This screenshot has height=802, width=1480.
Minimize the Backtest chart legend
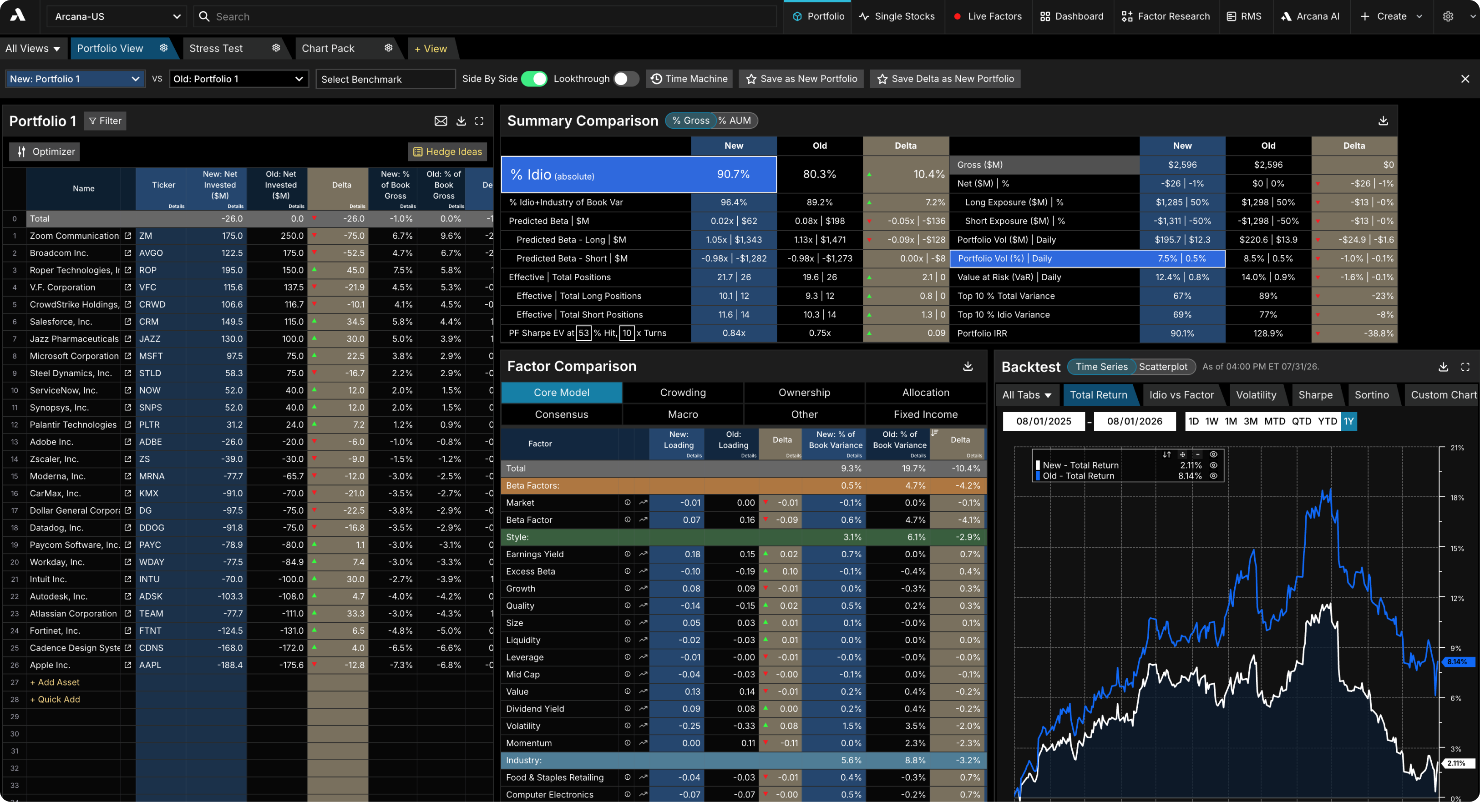[x=1198, y=454]
